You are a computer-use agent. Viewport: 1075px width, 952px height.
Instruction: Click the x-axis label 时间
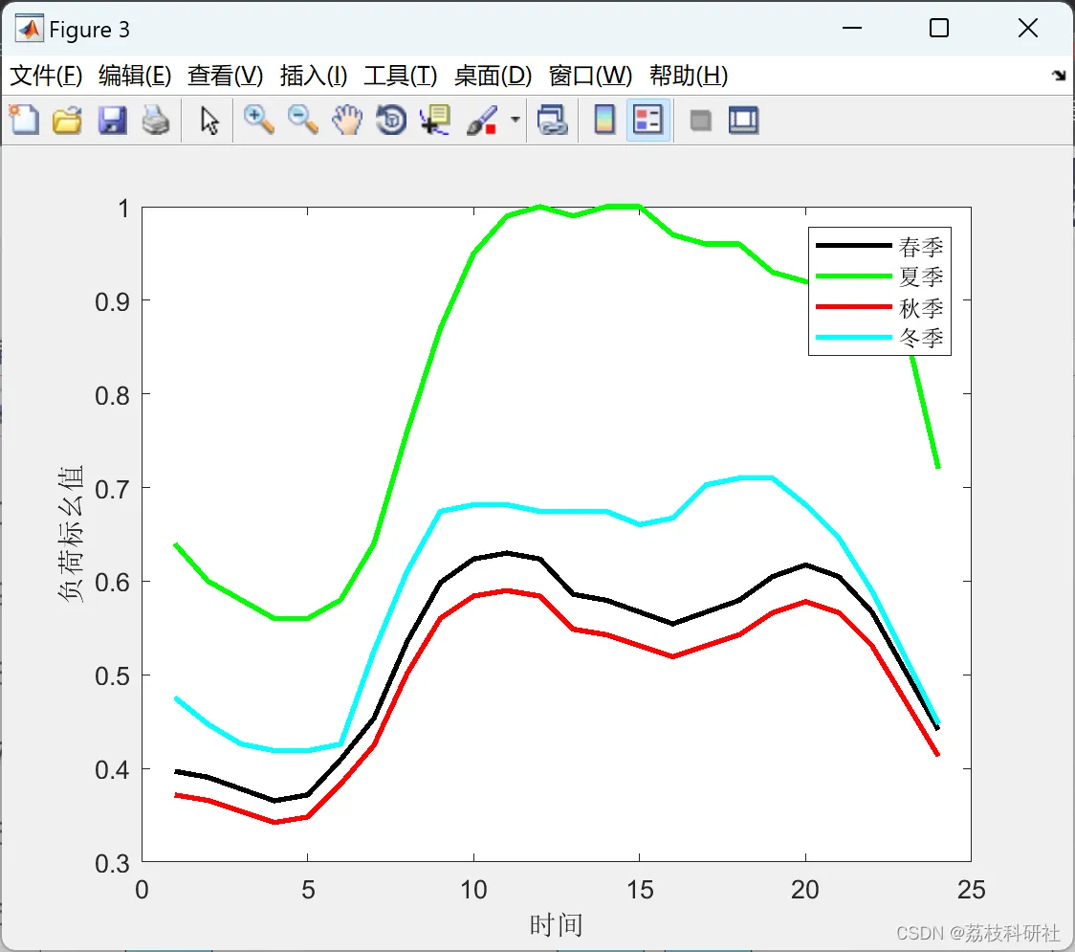[556, 925]
